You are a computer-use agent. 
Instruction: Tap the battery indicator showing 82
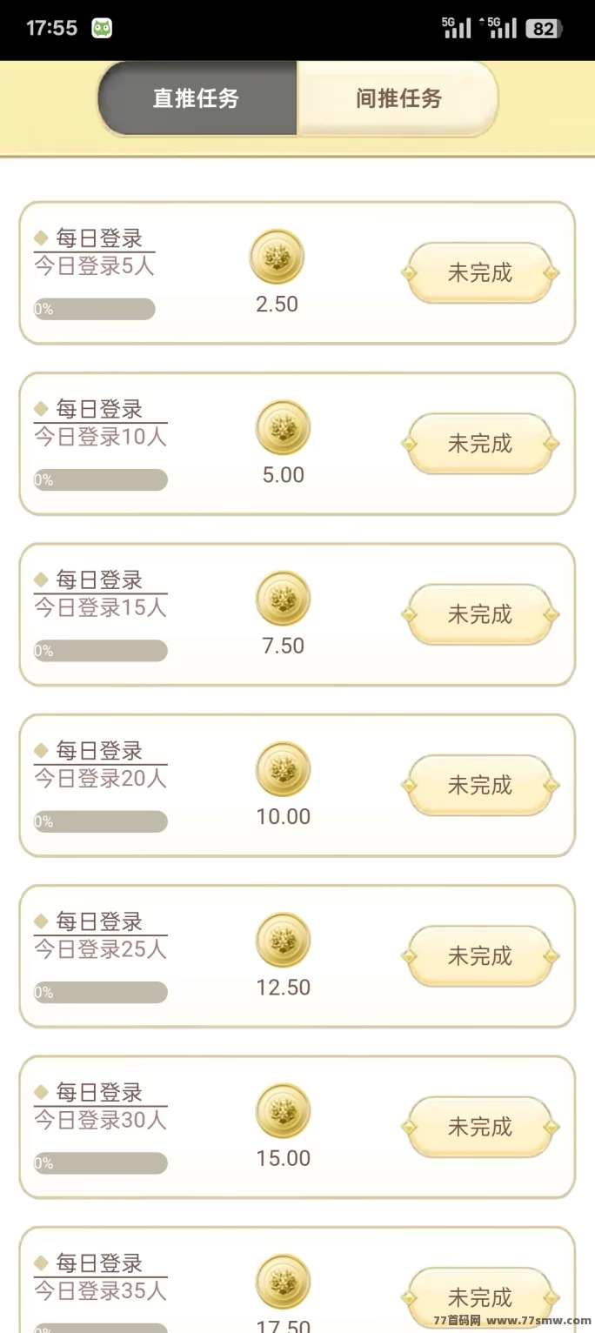point(545,29)
